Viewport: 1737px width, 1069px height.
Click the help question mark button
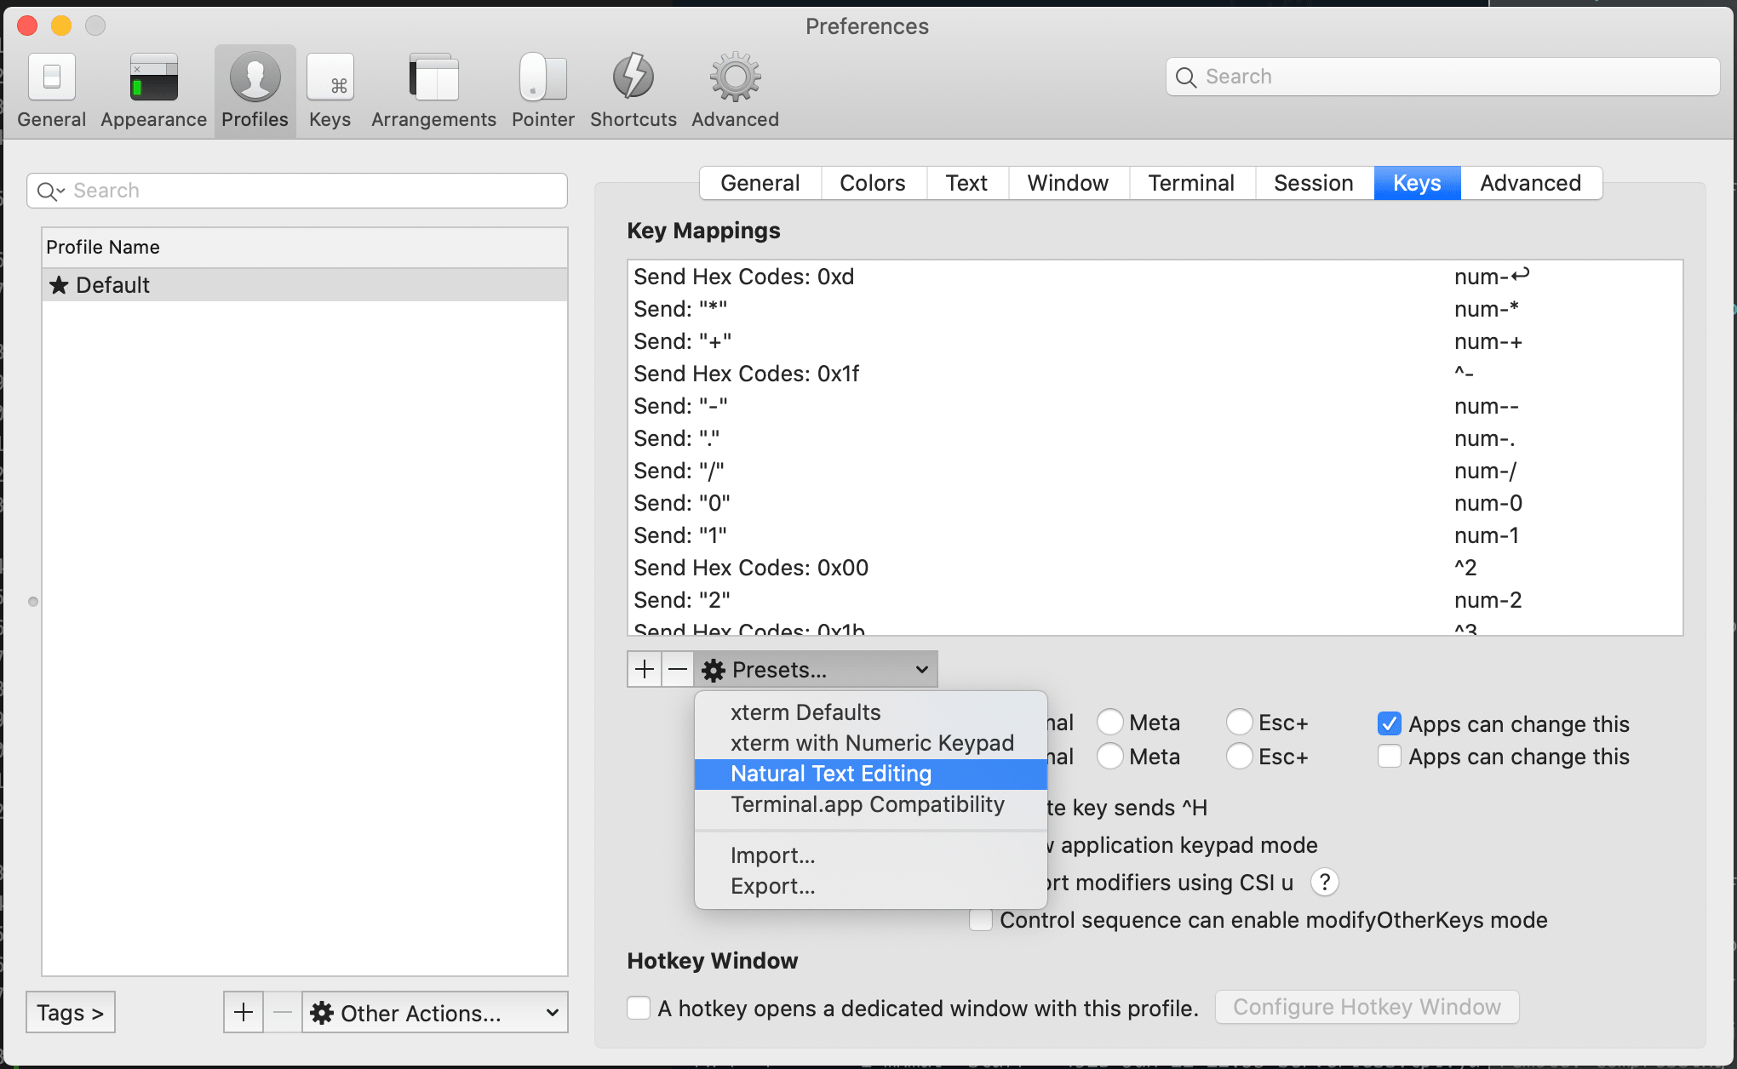(1324, 883)
